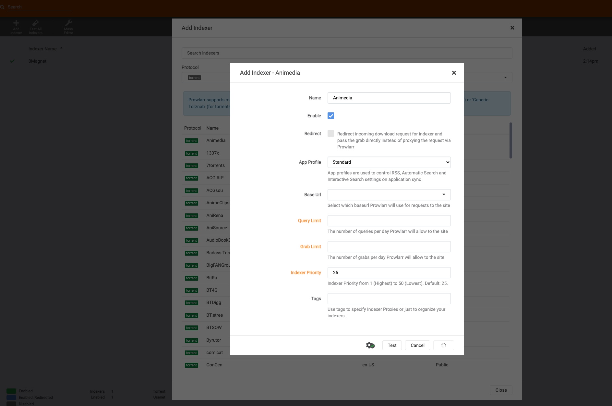Click the search magnifier icon in header

[x=2, y=7]
